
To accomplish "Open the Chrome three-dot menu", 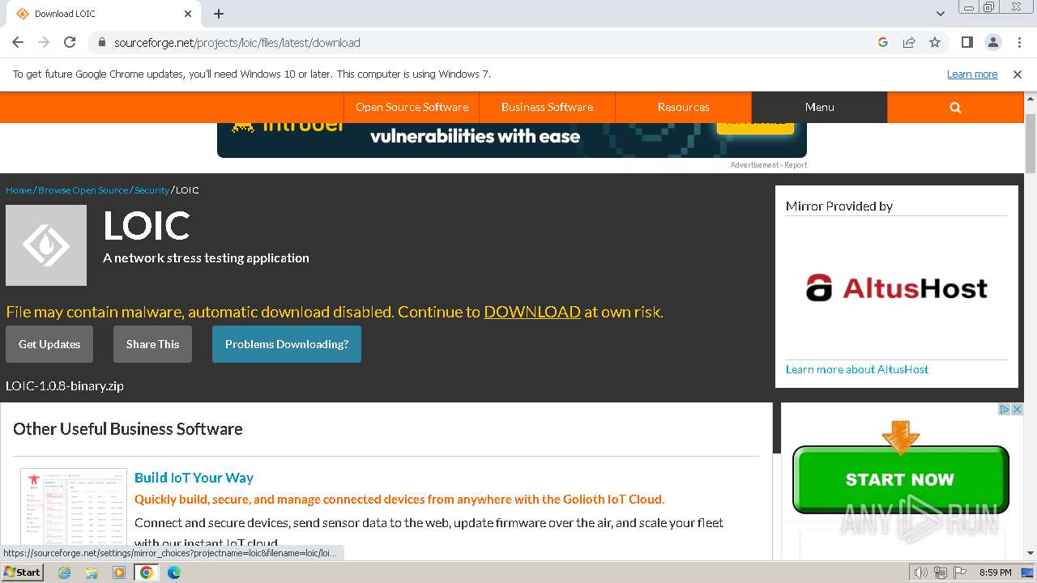I will 1018,42.
